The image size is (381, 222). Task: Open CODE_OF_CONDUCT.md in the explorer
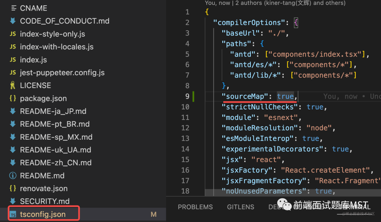tap(65, 21)
